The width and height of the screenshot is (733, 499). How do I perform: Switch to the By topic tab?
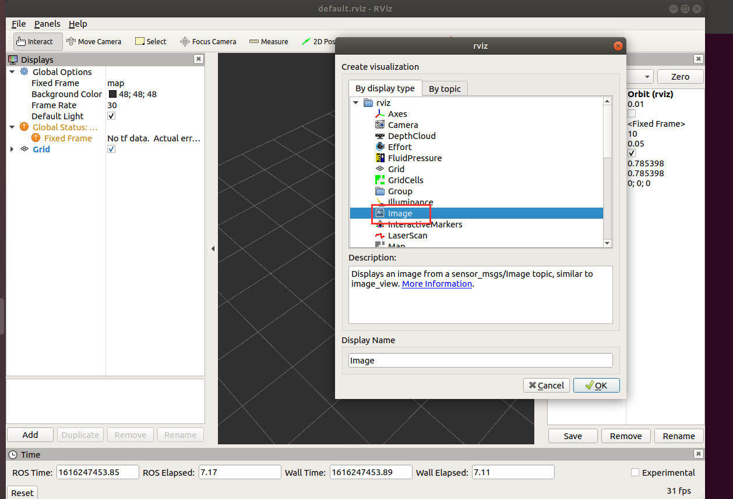point(445,88)
